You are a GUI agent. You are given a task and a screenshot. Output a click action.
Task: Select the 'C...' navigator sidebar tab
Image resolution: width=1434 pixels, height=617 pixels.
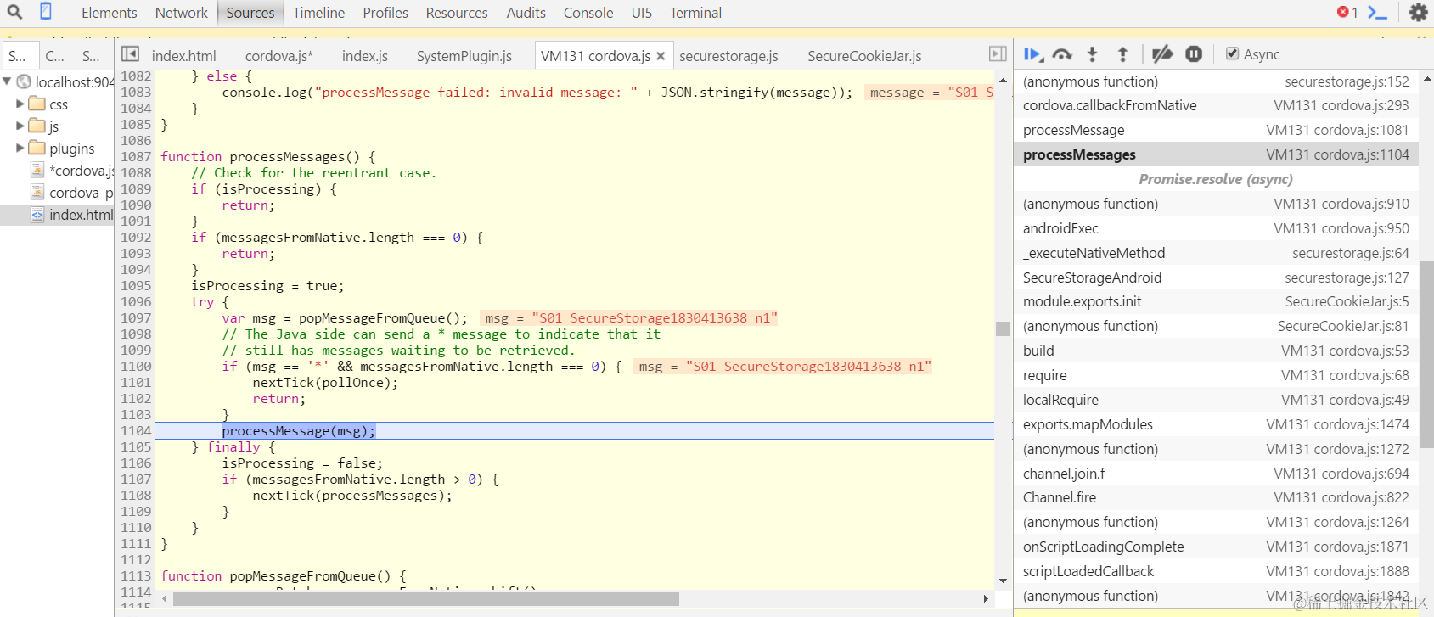point(55,56)
